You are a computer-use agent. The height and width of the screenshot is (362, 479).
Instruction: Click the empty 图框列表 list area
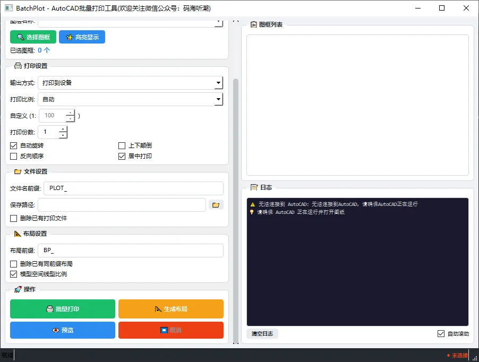357,105
